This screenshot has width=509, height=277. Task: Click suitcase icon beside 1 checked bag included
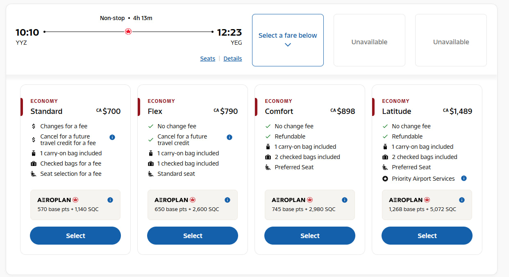point(151,163)
